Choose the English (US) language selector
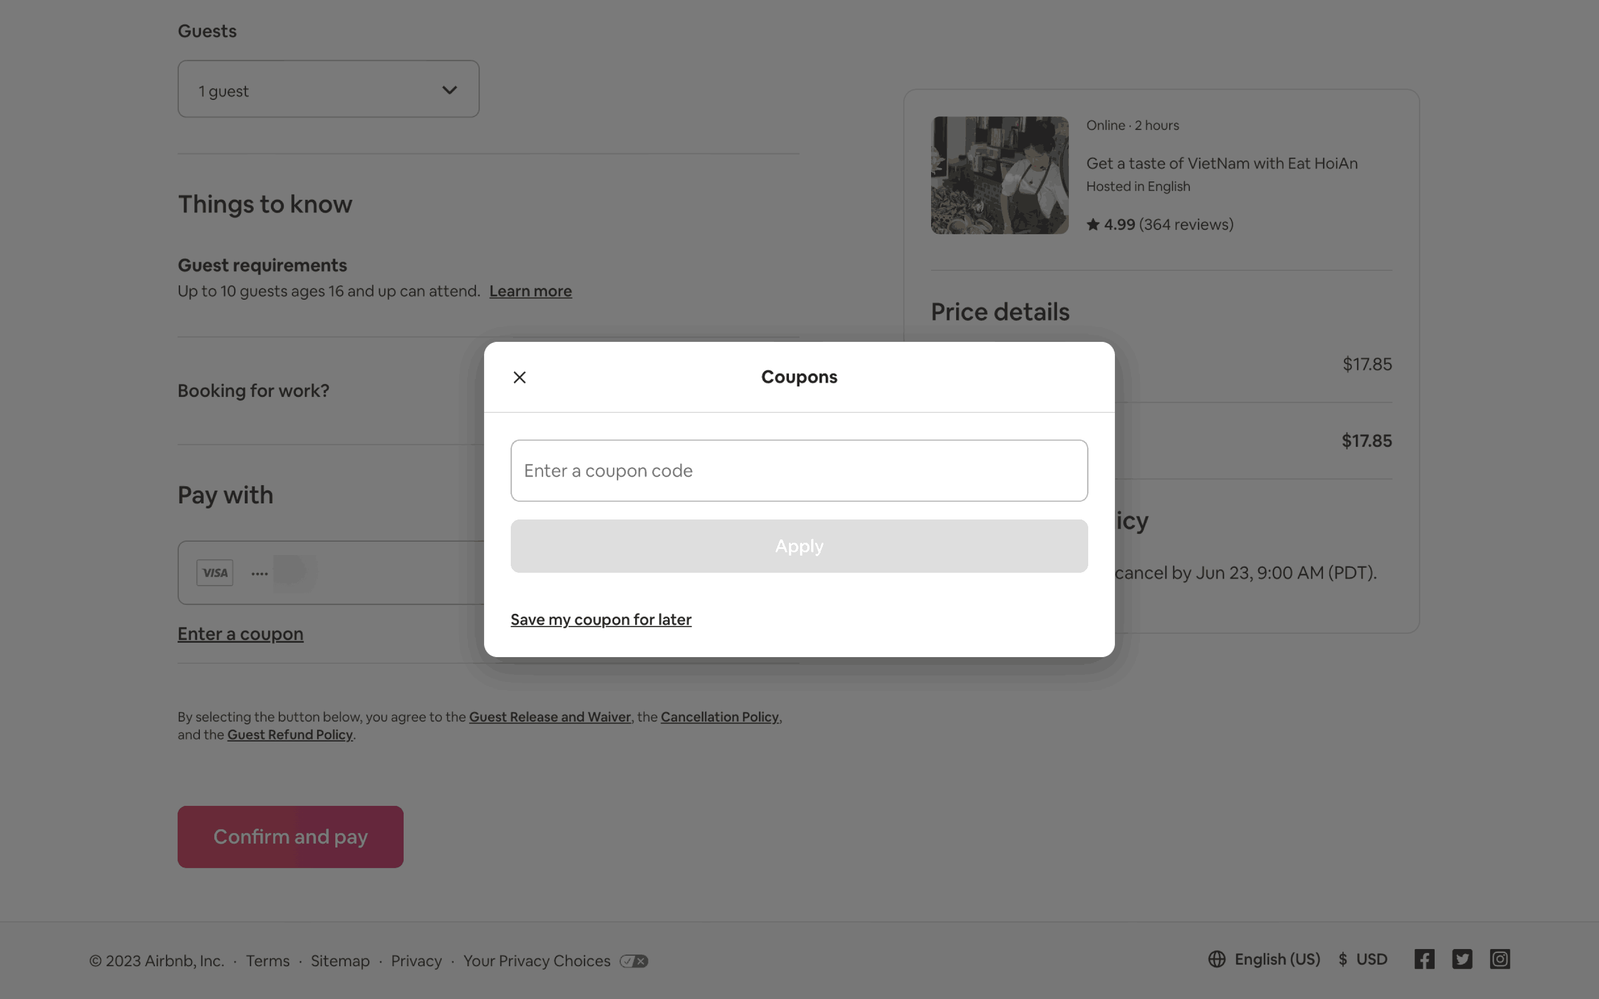Screen dimensions: 1599x999 (x=1276, y=960)
